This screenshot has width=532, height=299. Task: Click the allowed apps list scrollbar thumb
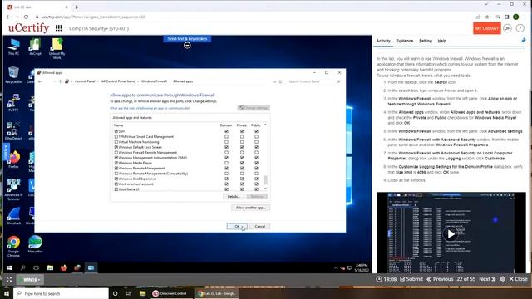(x=265, y=179)
